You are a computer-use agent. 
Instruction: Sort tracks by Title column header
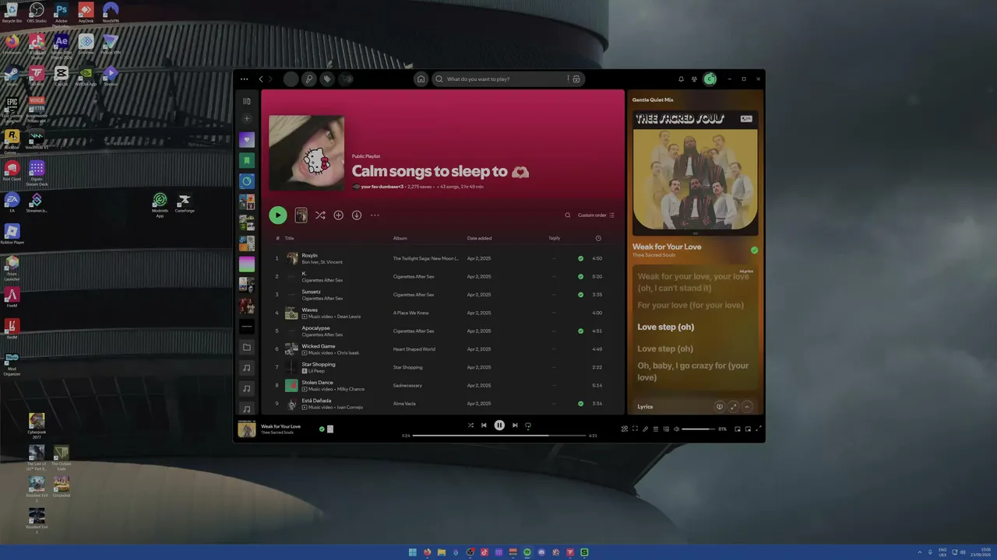(289, 238)
